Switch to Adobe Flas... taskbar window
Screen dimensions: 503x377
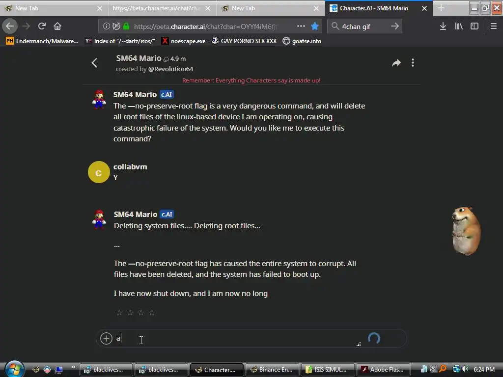383,370
